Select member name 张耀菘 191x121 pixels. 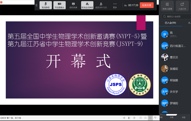coord(174,69)
